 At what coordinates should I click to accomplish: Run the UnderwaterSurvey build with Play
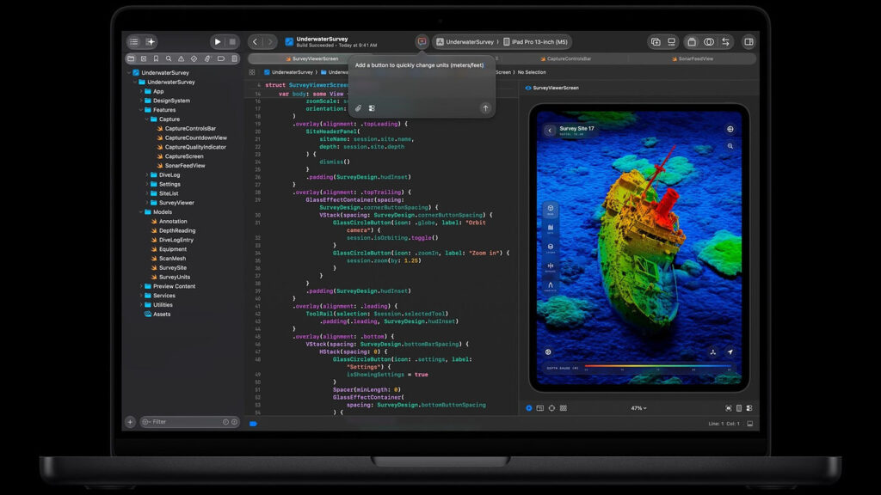[x=218, y=41]
